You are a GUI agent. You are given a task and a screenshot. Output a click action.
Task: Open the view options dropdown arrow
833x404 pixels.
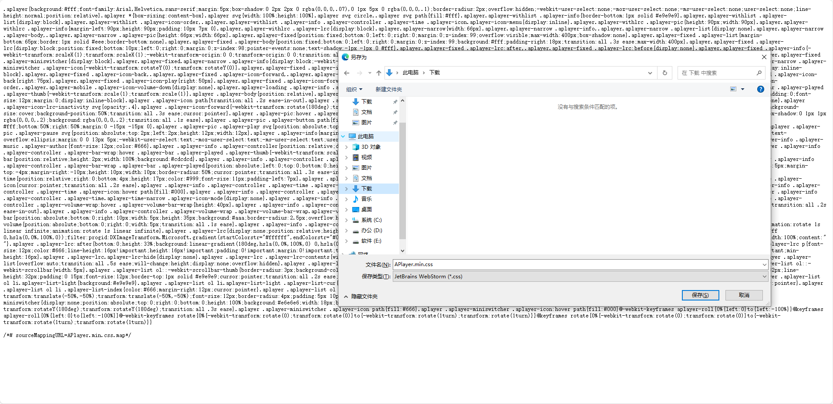tap(743, 89)
